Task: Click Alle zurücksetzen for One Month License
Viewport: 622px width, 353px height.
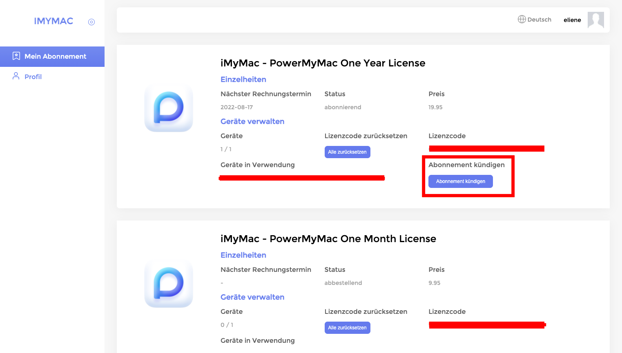Action: (x=348, y=328)
